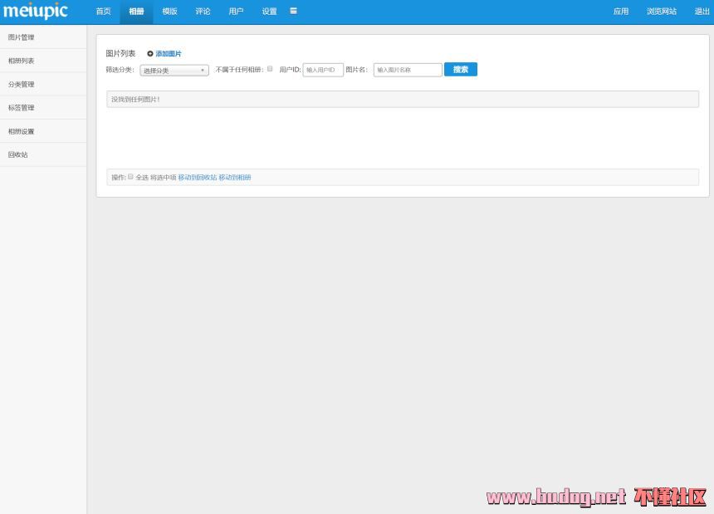714x514 pixels.
Task: Check the 全选 select-all checkbox
Action: point(130,177)
